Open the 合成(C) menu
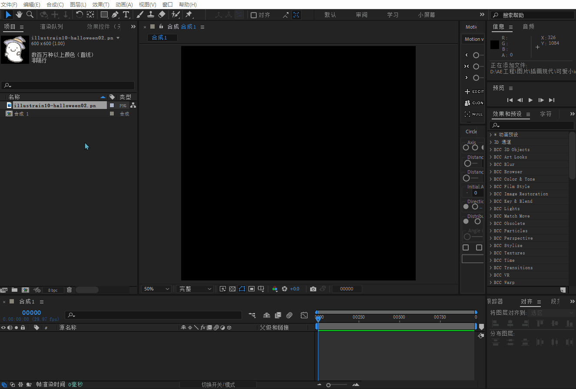Viewport: 576px width, 389px height. click(55, 4)
